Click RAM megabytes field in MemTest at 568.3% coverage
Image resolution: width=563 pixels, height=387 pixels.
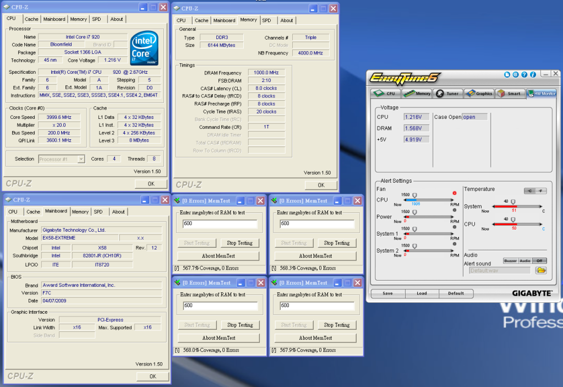(x=317, y=224)
